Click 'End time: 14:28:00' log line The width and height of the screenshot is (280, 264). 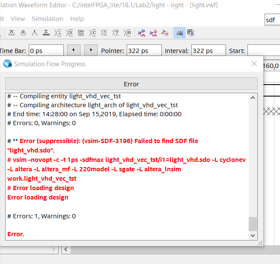(94, 114)
